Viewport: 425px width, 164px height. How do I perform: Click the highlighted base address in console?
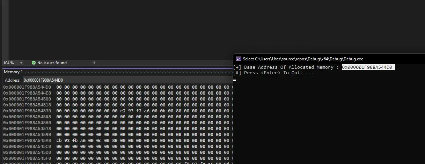pos(368,67)
